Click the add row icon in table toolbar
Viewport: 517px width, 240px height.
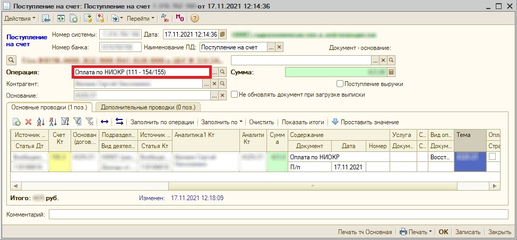[x=16, y=122]
